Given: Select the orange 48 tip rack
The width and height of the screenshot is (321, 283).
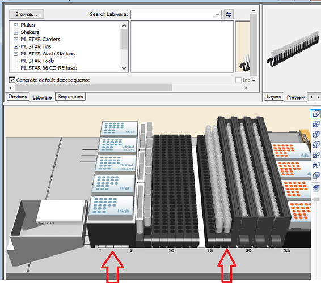Looking at the screenshot, I should click(291, 151).
